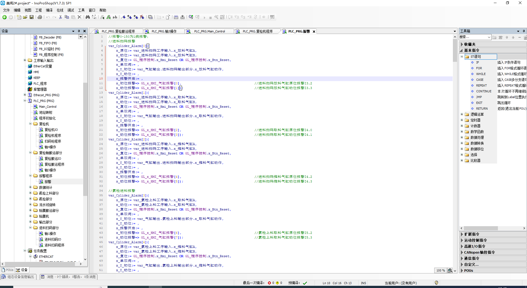Viewport: 527px width, 288px height.
Task: Toggle INS insert mode indicator
Action: click(363, 283)
